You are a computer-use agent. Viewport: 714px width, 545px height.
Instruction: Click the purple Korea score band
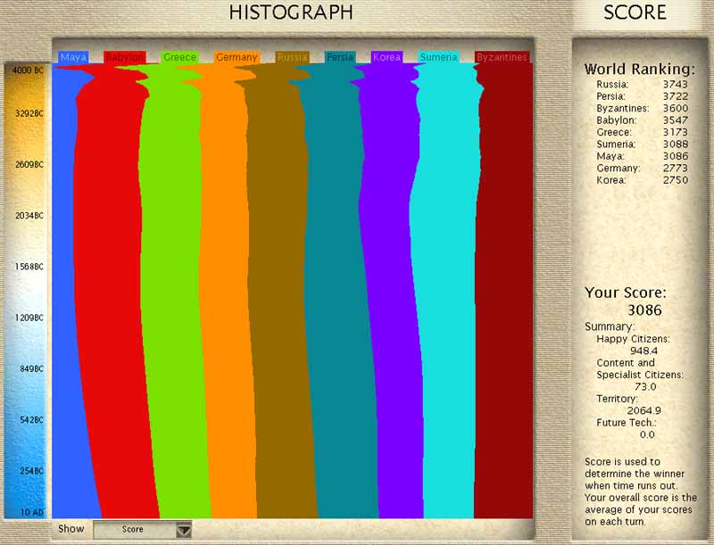(387, 291)
